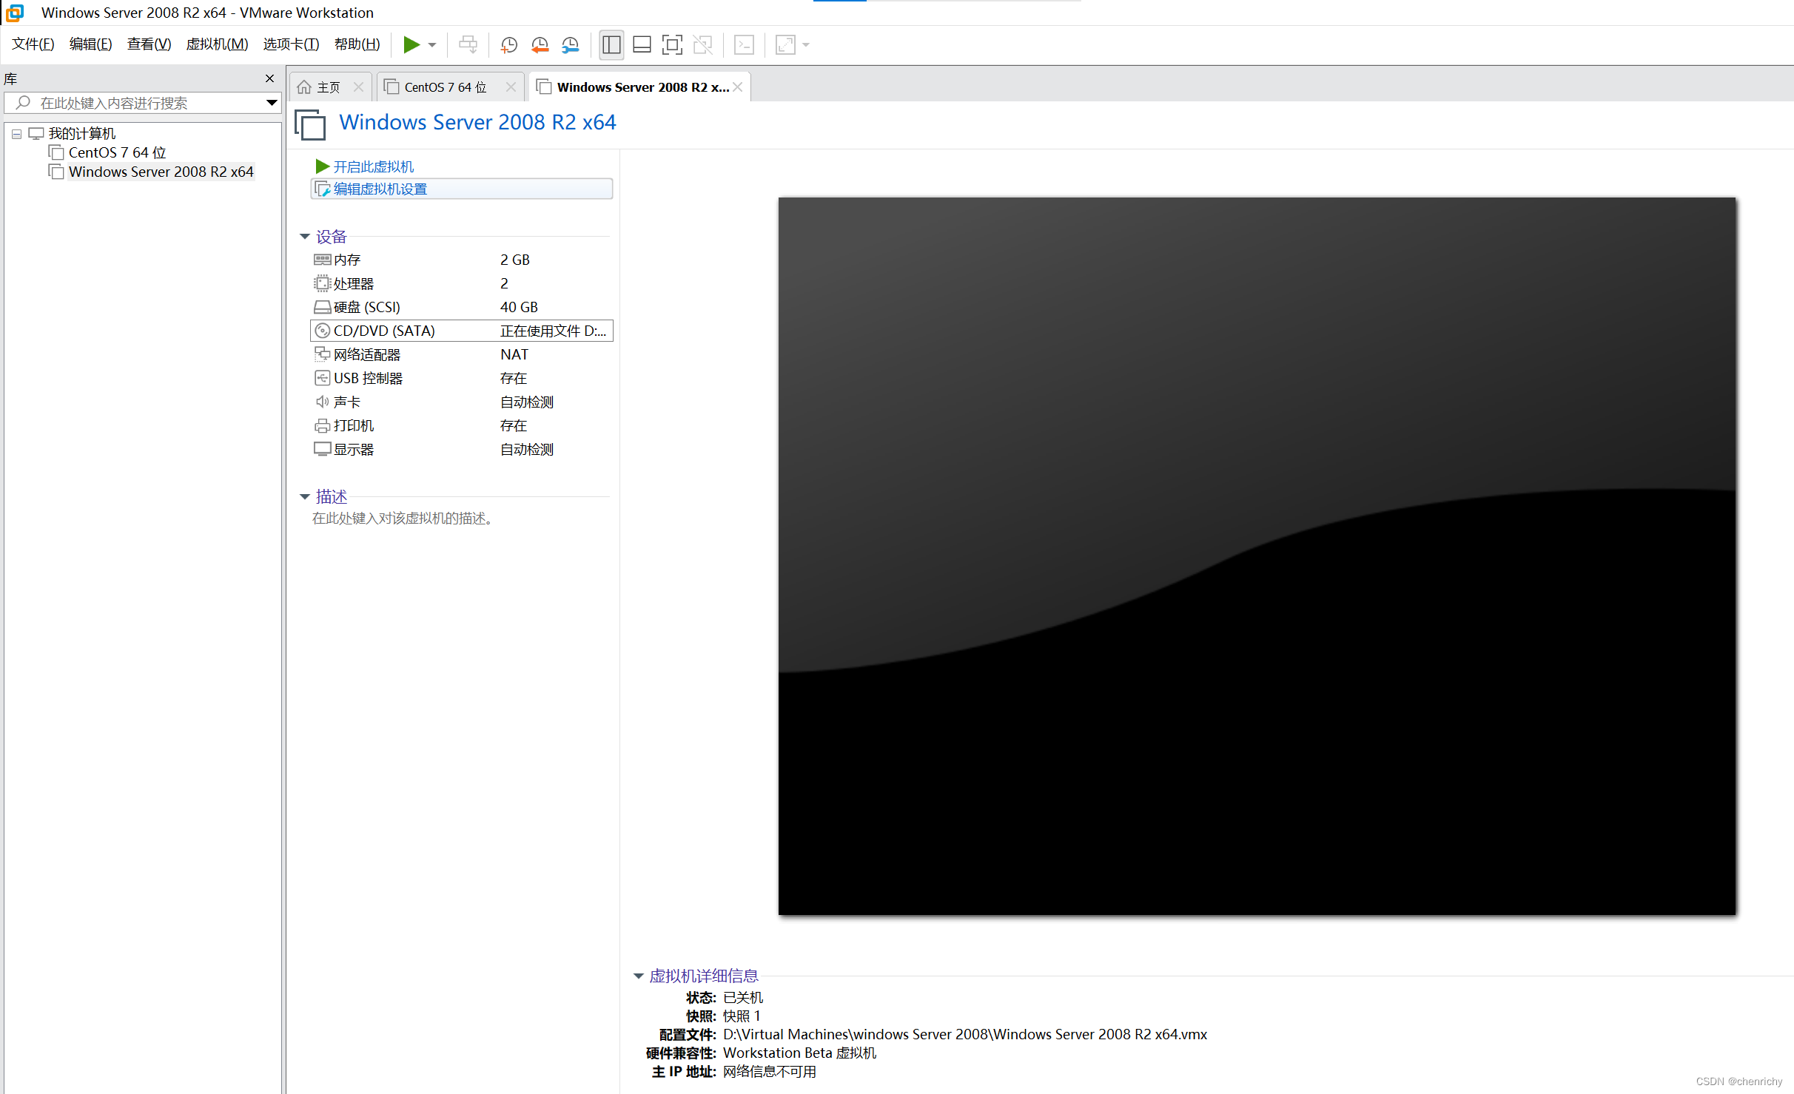Open the library search dropdown arrow
Viewport: 1794px width, 1094px height.
tap(272, 103)
